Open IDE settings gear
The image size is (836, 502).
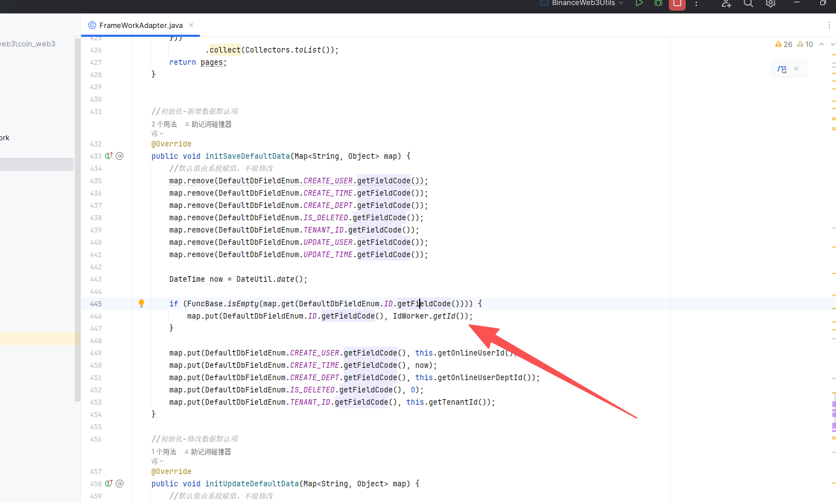[771, 4]
